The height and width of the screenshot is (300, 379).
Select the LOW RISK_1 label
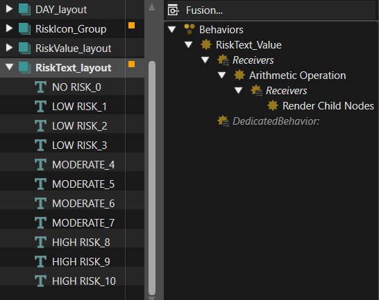click(79, 107)
